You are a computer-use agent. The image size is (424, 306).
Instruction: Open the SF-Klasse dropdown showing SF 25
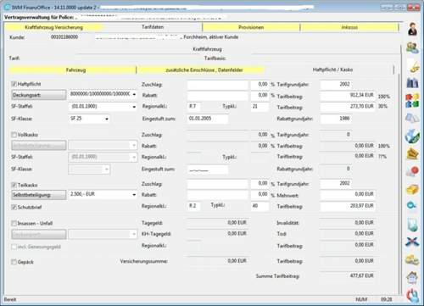click(107, 119)
